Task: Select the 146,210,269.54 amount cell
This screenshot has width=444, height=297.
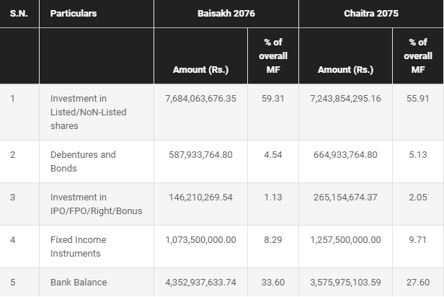Action: [x=201, y=198]
